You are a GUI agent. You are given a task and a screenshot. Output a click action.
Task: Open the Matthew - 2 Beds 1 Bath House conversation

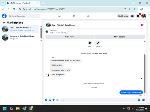[20, 37]
